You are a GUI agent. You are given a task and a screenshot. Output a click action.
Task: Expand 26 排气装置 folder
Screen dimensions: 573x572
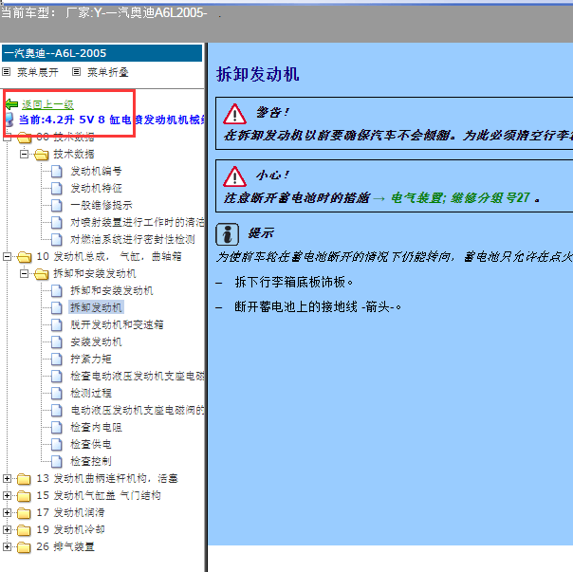[x=7, y=546]
